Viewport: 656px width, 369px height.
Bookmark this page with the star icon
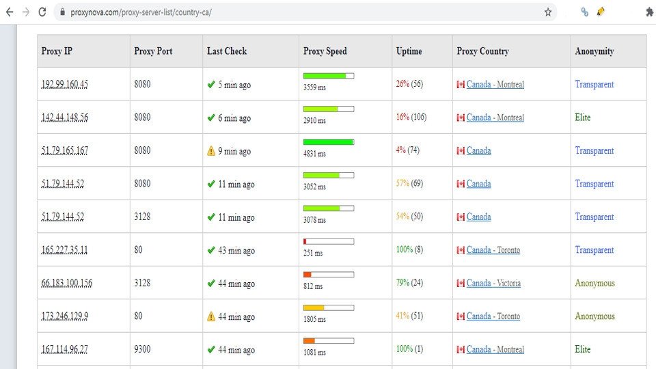pyautogui.click(x=547, y=12)
